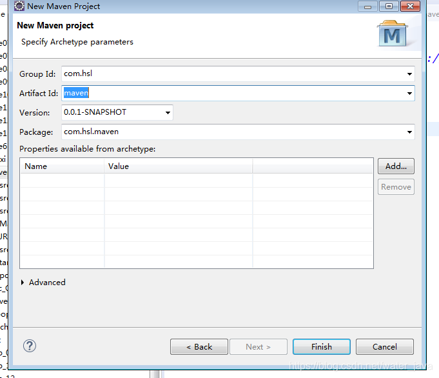Minimize the New Maven Project dialog

tap(367, 6)
